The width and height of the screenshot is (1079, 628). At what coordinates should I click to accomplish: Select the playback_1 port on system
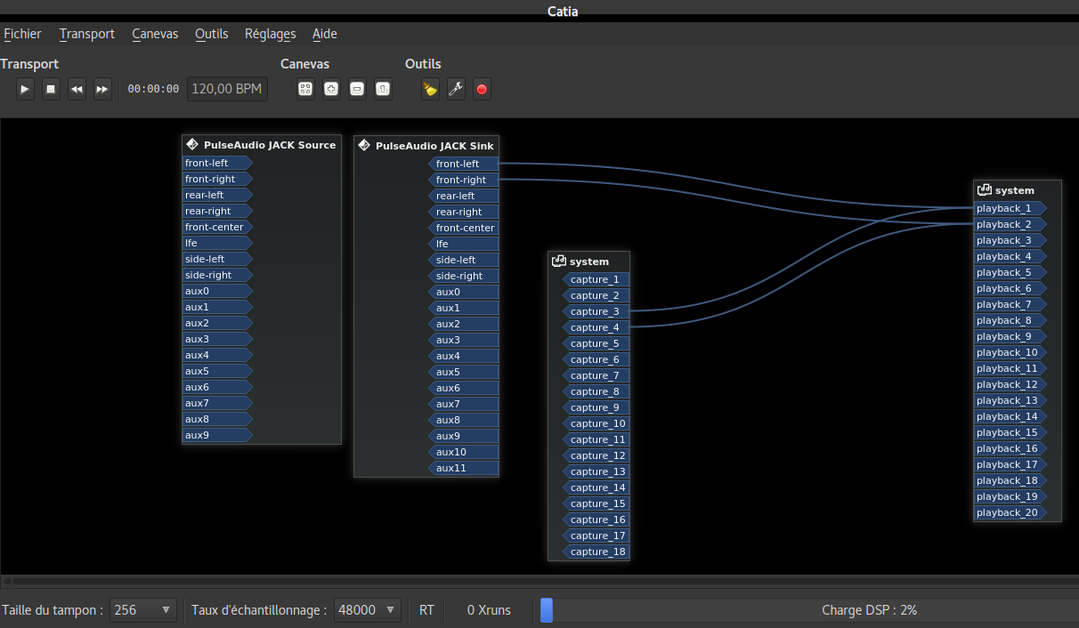tap(1005, 208)
